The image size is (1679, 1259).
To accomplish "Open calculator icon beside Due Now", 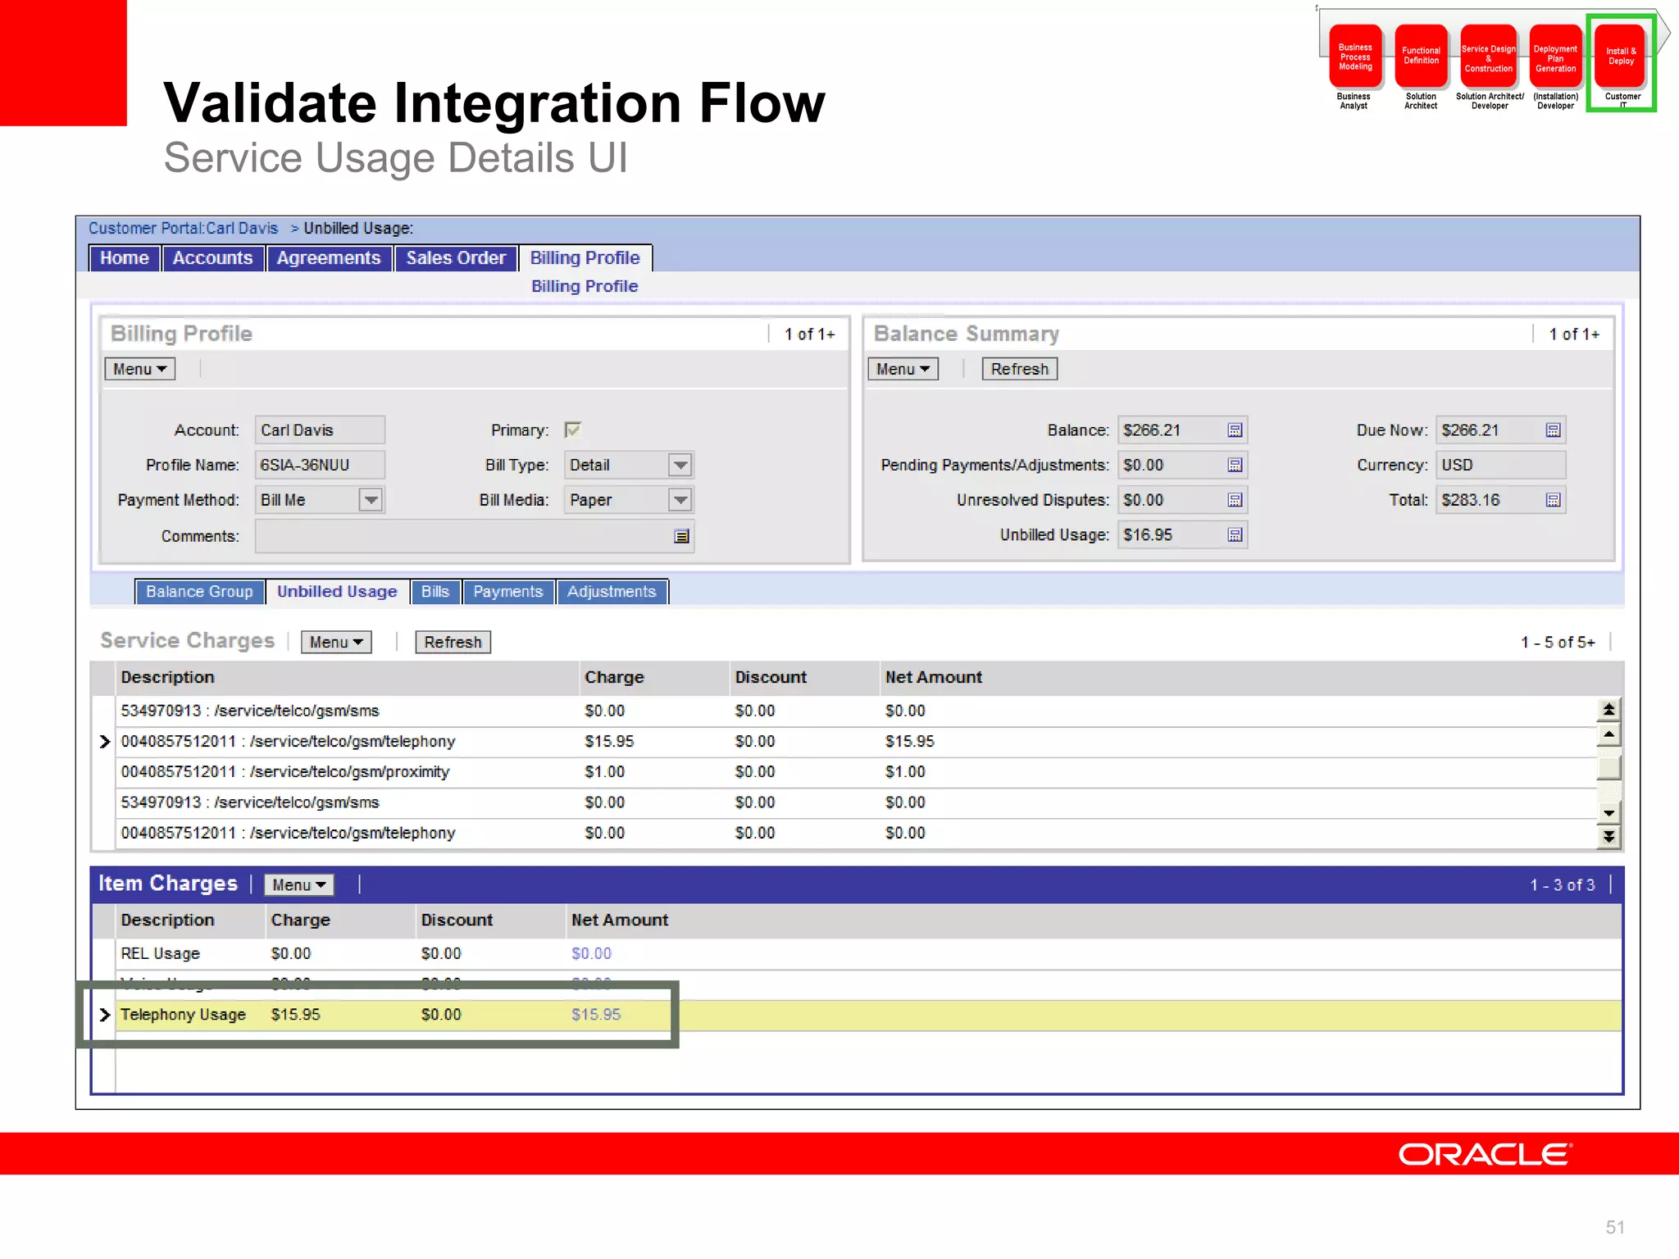I will point(1553,430).
